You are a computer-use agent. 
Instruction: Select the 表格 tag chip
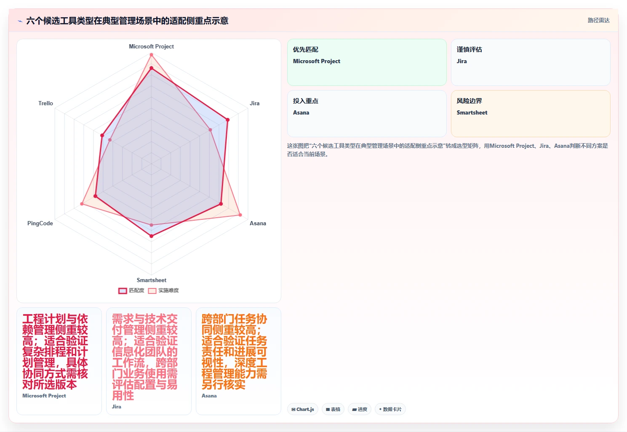[333, 409]
